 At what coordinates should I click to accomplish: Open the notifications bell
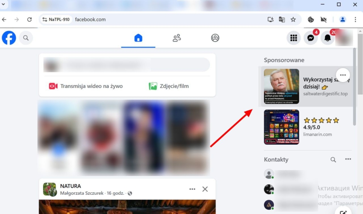(328, 38)
